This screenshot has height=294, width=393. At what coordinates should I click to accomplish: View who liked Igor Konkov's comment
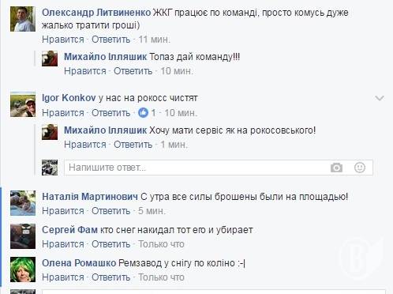point(147,113)
